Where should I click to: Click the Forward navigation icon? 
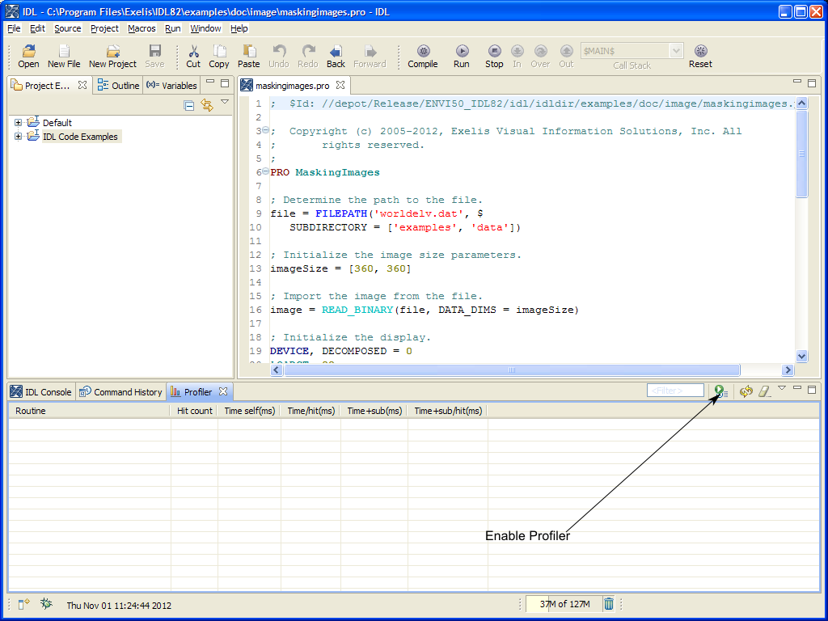point(370,57)
